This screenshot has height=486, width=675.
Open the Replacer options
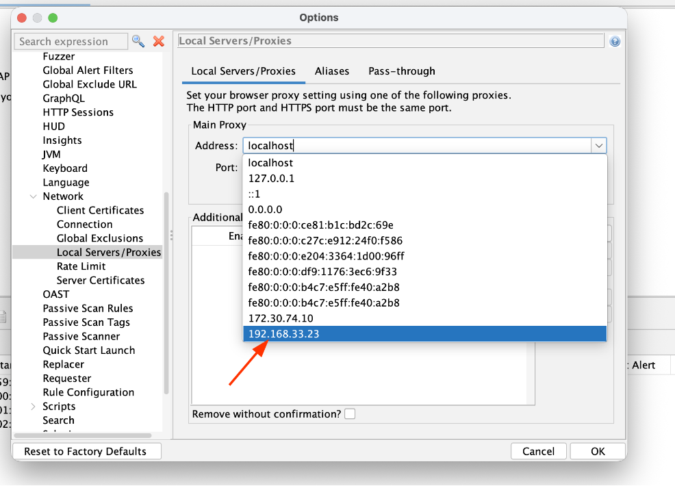(64, 364)
